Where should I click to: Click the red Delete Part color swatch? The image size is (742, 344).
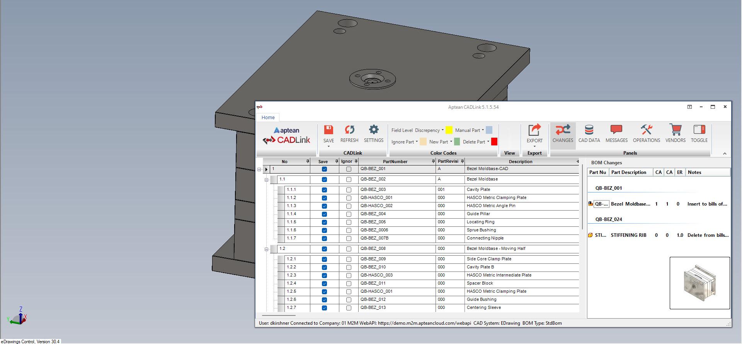(x=494, y=142)
